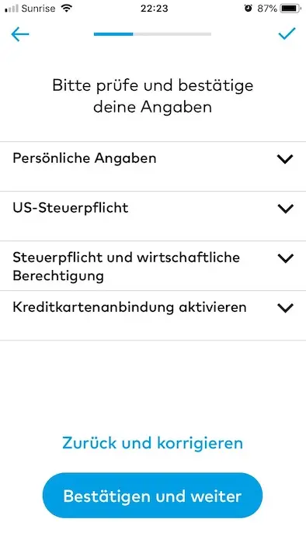Open the US-Steuerpflicht section
Image resolution: width=306 pixels, height=543 pixels.
coord(153,216)
